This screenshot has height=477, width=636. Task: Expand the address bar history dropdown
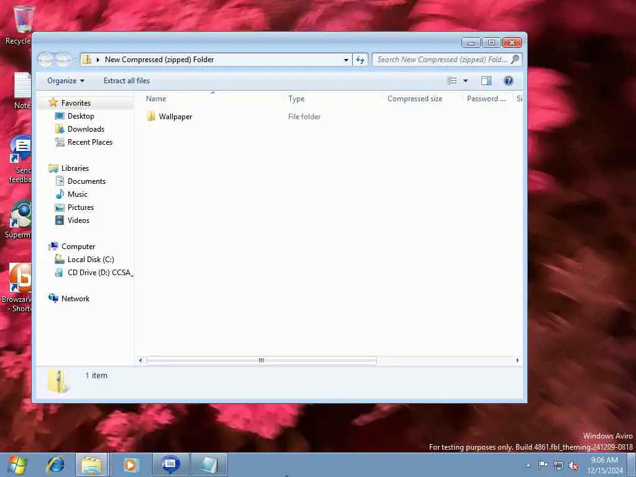coord(346,60)
